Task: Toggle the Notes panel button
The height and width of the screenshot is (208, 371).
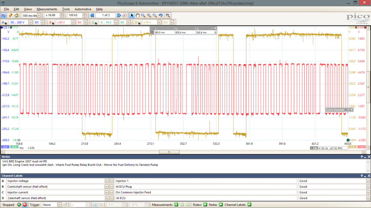Action: click(x=221, y=205)
